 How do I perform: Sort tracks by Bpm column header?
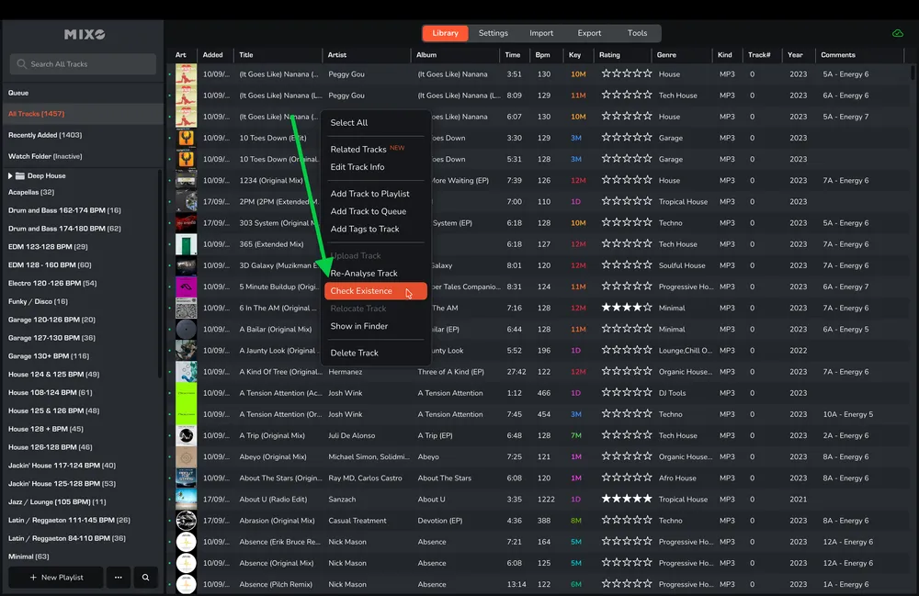(x=544, y=55)
